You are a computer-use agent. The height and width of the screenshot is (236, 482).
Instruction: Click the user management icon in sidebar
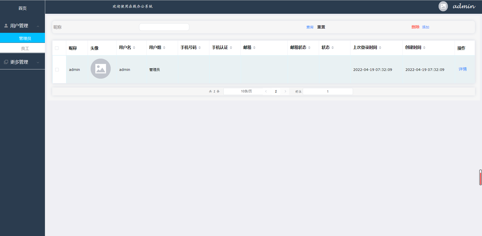[x=6, y=26]
